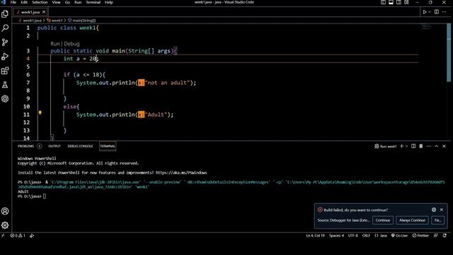
Task: Split the terminal panel
Action: pos(413,146)
